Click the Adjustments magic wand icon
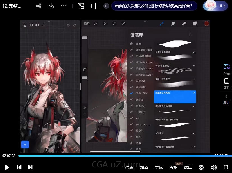This screenshot has height=173, width=232. [105, 24]
